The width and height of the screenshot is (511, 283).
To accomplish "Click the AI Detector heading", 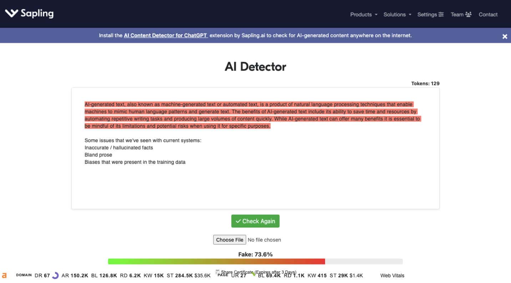I will pos(255,66).
